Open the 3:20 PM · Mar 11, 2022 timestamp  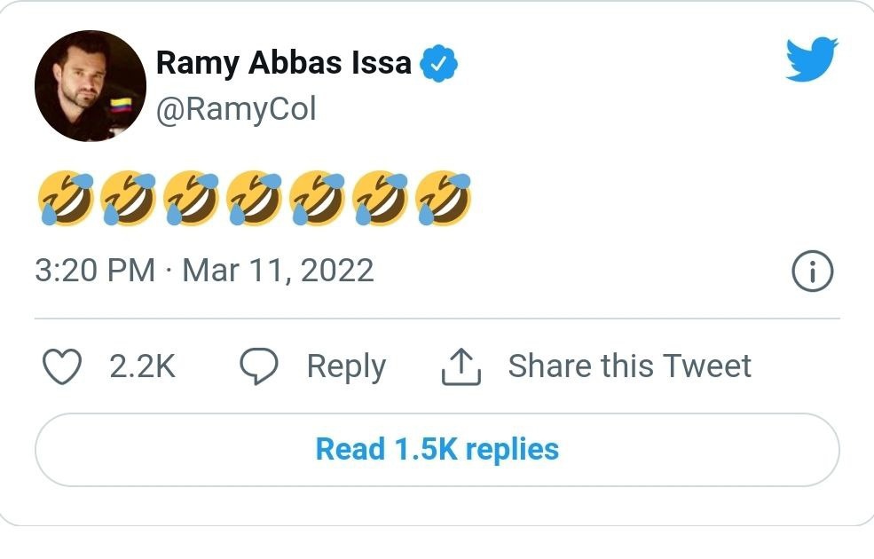204,270
